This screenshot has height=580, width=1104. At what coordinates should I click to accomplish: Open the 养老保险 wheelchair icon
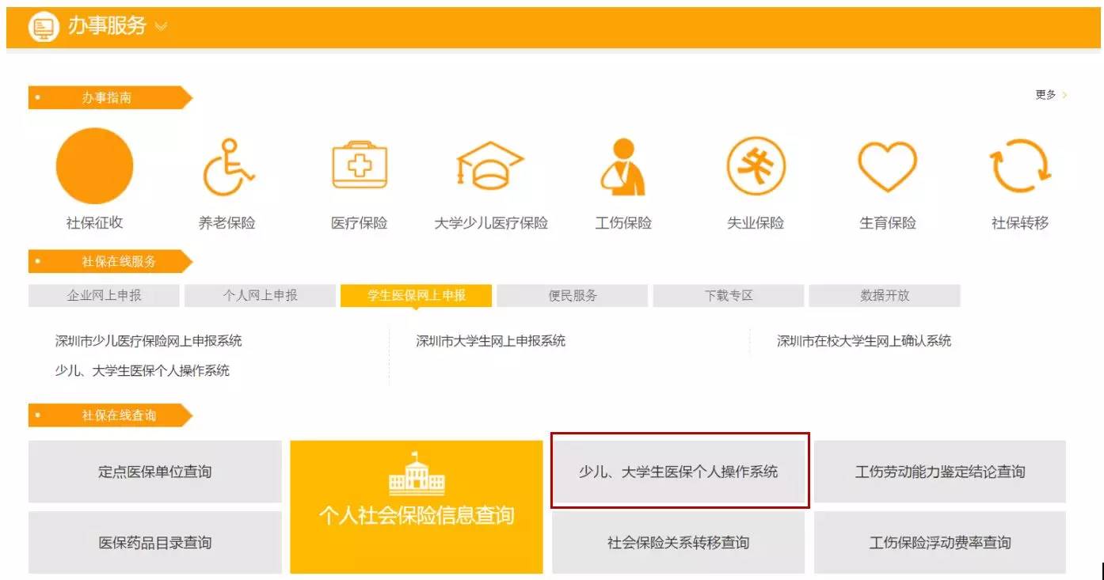(228, 167)
